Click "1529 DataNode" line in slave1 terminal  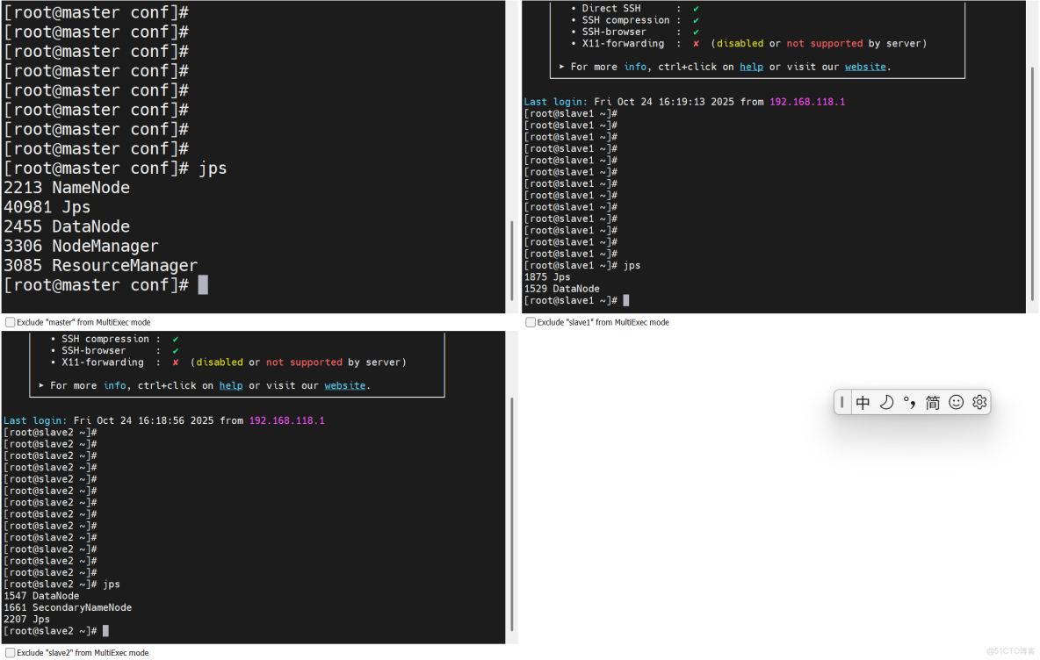[562, 288]
